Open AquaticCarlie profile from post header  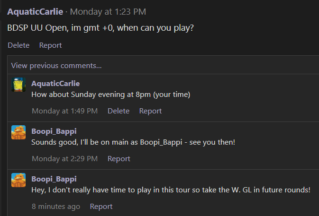click(x=35, y=11)
